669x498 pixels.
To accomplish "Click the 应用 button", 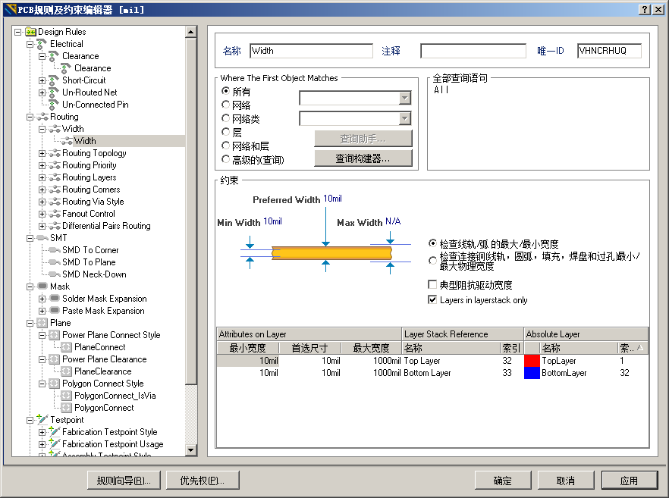I will (x=630, y=480).
